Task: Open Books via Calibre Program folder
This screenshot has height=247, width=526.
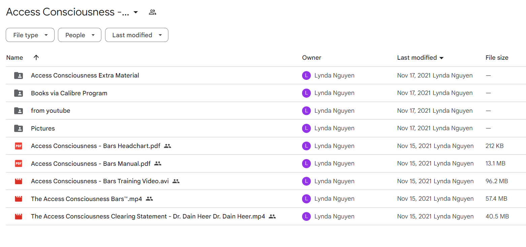Action: click(69, 93)
